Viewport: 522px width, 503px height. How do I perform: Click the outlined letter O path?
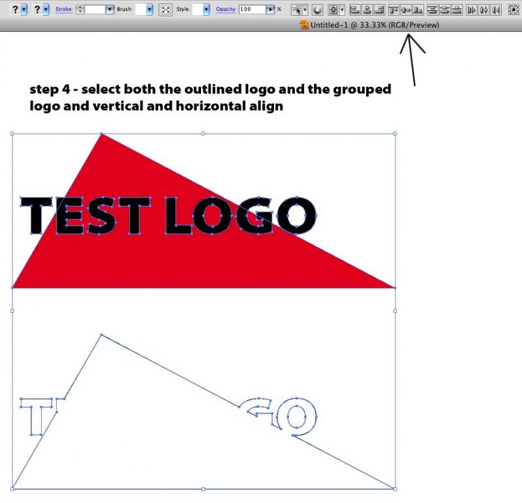pyautogui.click(x=297, y=416)
